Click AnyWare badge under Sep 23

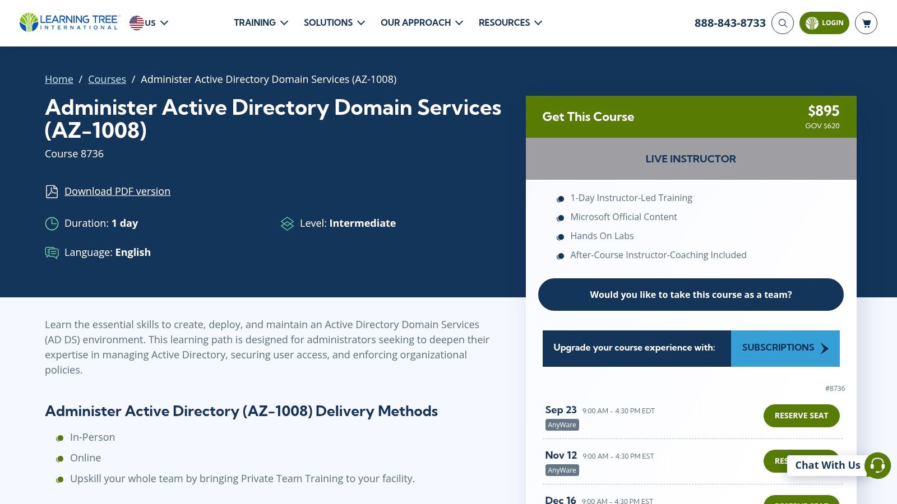click(562, 425)
